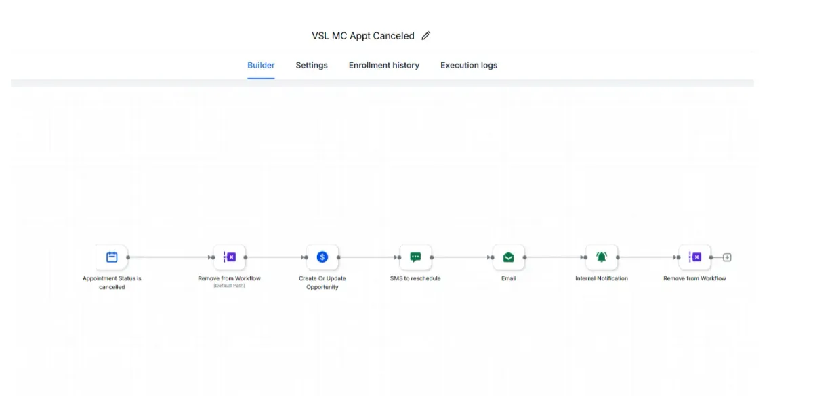Select the last Remove from Workflow node
This screenshot has width=813, height=396.
(x=694, y=257)
